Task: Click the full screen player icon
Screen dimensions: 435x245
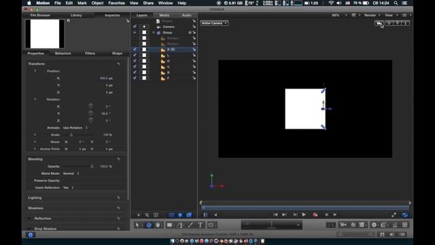Action: (394, 215)
